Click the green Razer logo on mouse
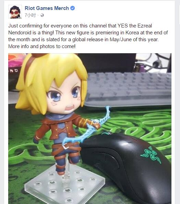The image size is (180, 204). tap(151, 155)
